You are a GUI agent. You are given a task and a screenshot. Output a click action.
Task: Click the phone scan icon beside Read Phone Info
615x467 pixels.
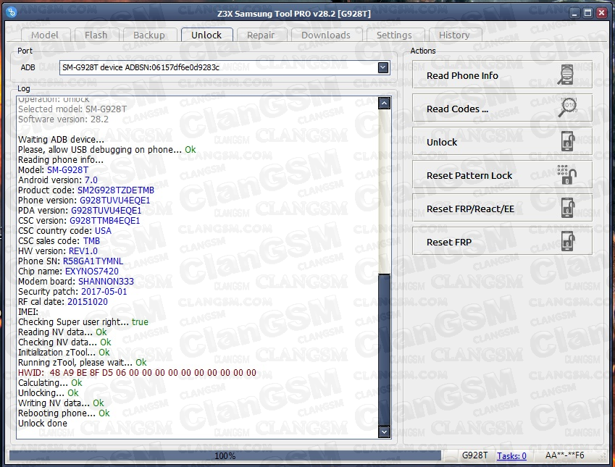click(x=566, y=75)
